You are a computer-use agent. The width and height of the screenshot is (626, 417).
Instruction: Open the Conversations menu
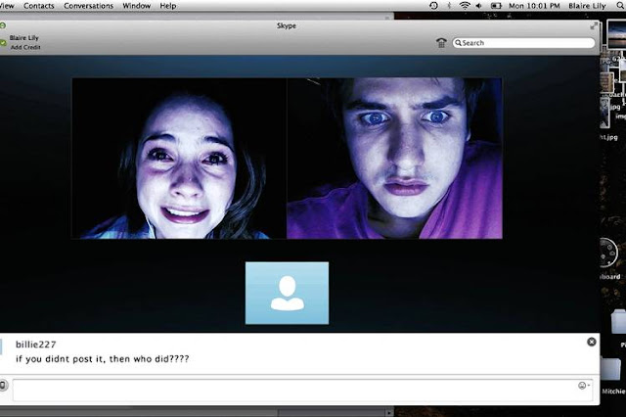(89, 6)
